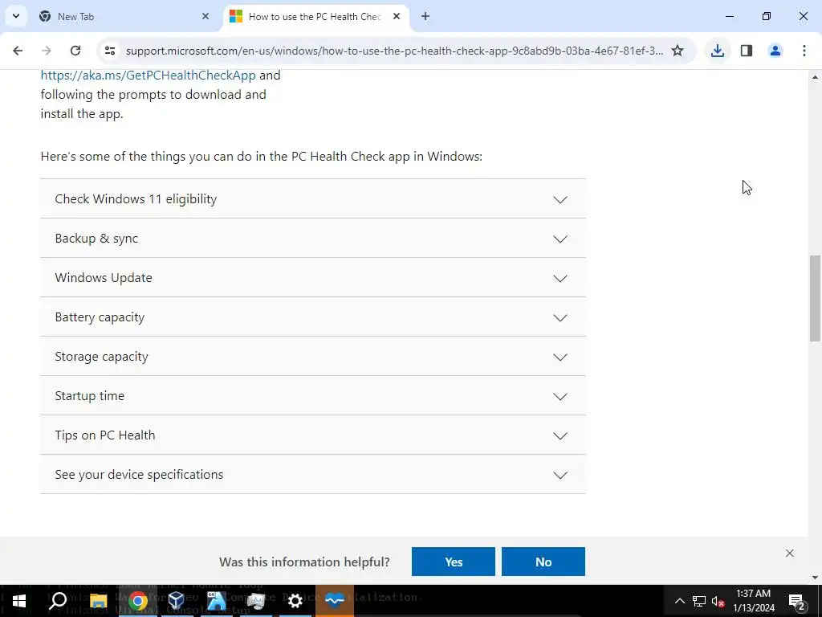
Task: Select the How to use PC Health Check tab
Action: click(315, 16)
